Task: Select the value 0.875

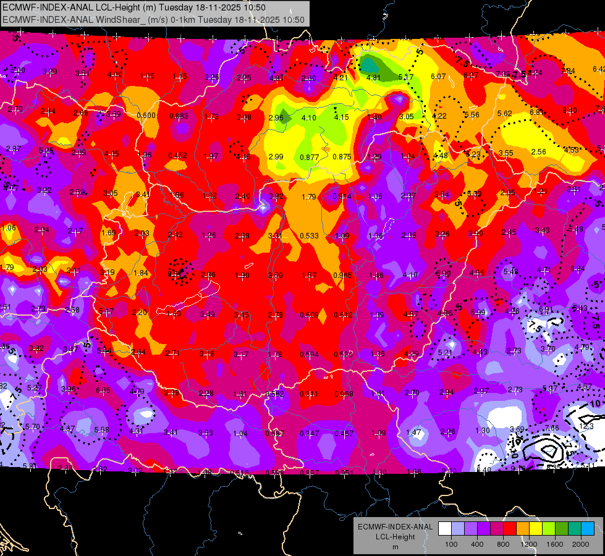Action: click(342, 157)
